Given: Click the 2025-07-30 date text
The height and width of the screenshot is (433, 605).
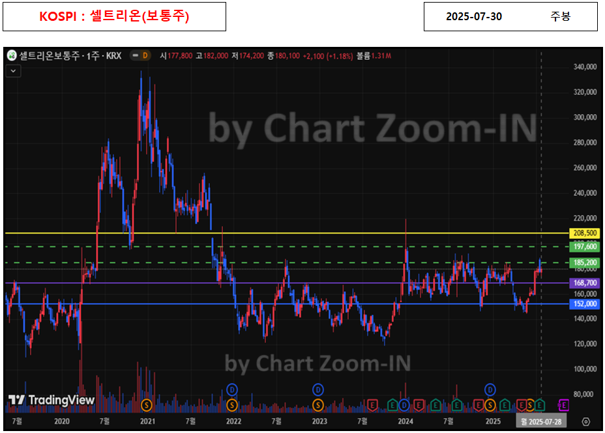Looking at the screenshot, I should coord(474,16).
